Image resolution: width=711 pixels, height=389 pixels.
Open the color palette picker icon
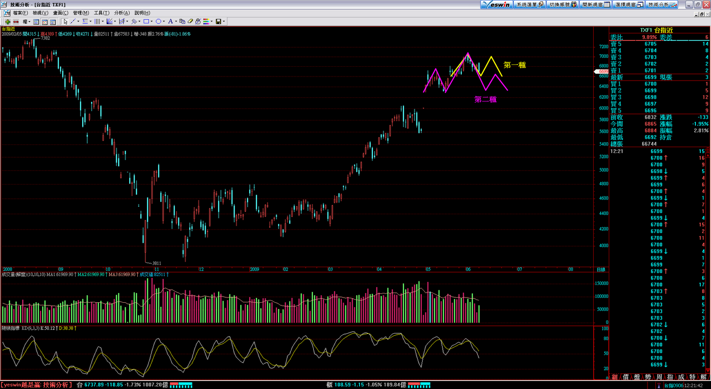207,21
